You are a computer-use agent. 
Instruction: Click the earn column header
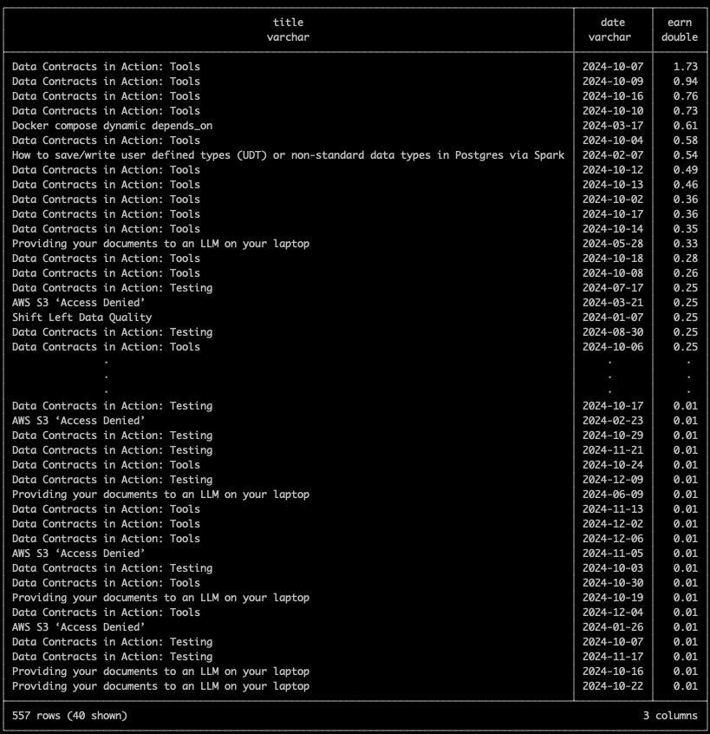point(681,22)
